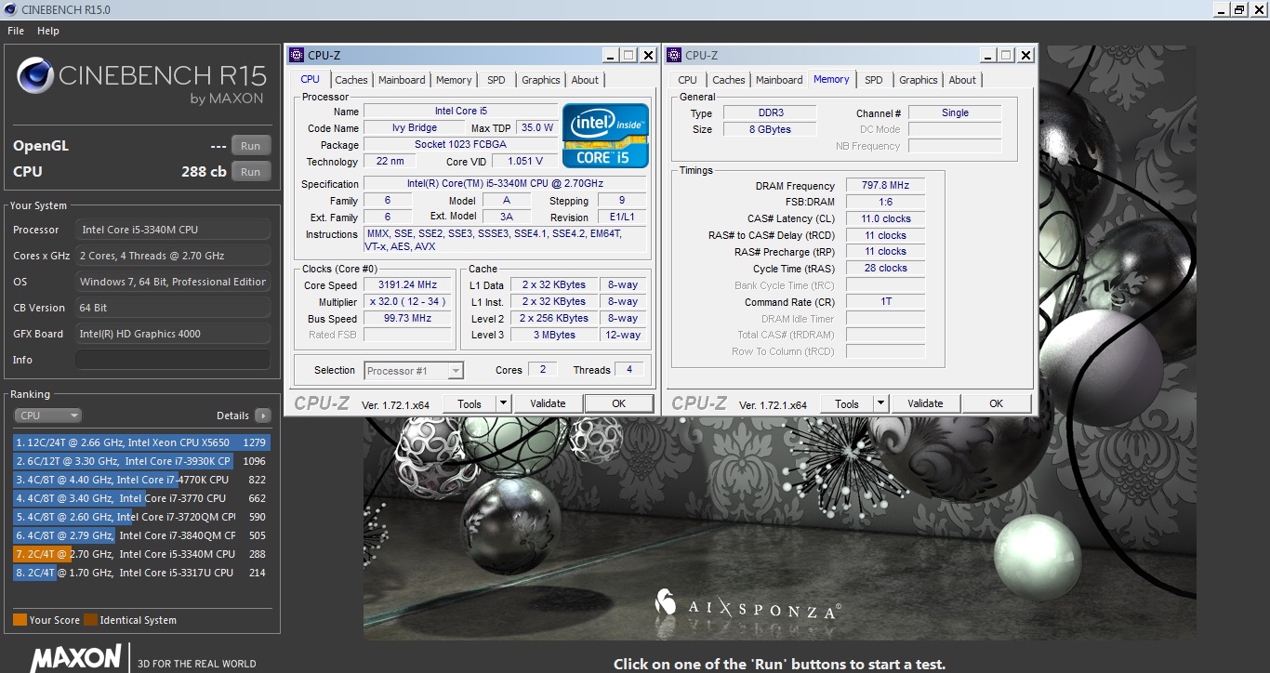Click OK in right CPU-Z window
This screenshot has width=1270, height=673.
click(997, 403)
